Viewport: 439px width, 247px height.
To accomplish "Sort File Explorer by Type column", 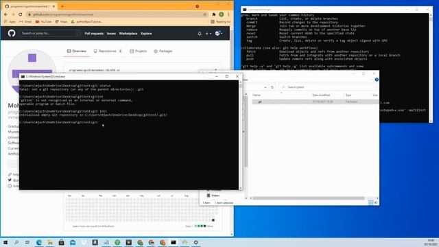I will click(x=348, y=95).
